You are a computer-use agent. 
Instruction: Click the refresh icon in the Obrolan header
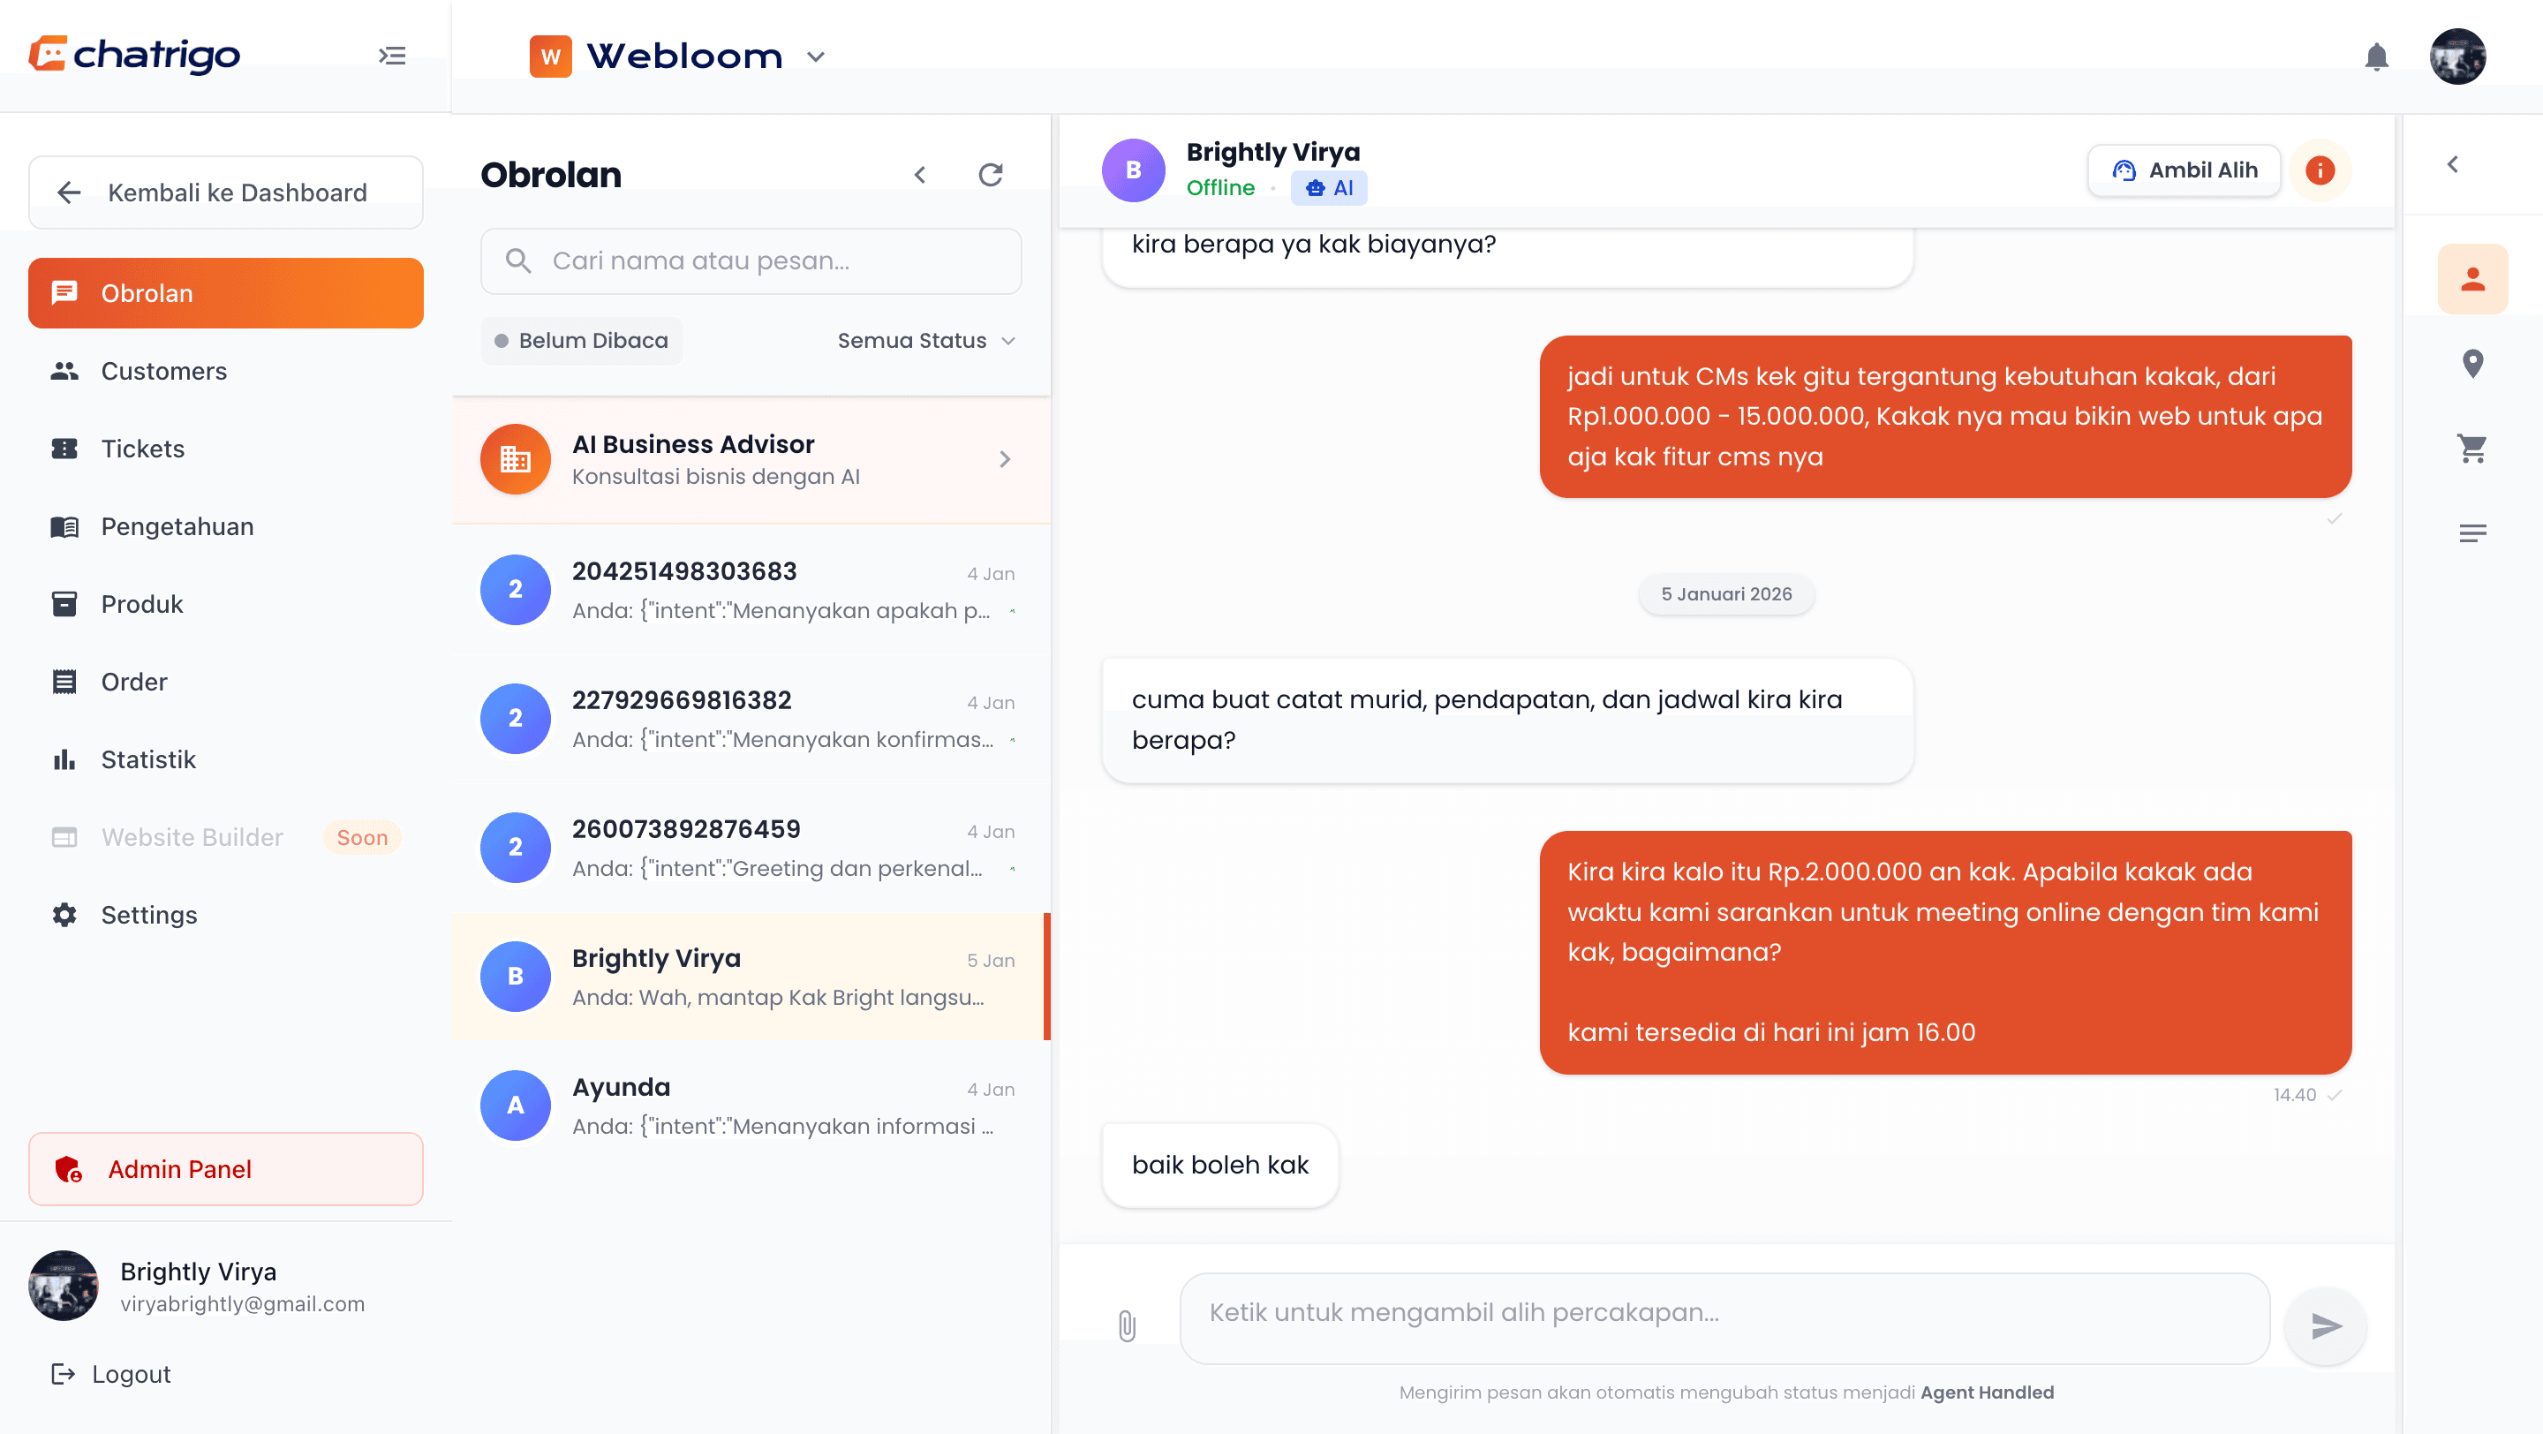(x=991, y=174)
